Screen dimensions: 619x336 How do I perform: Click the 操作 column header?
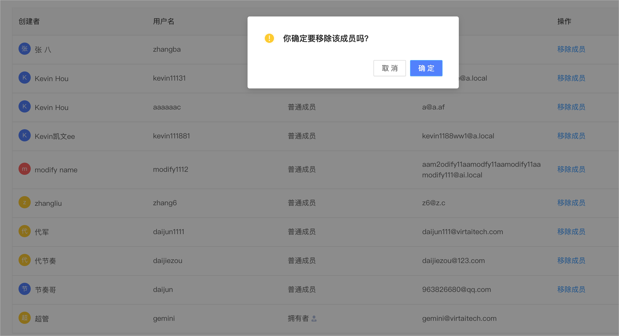564,21
